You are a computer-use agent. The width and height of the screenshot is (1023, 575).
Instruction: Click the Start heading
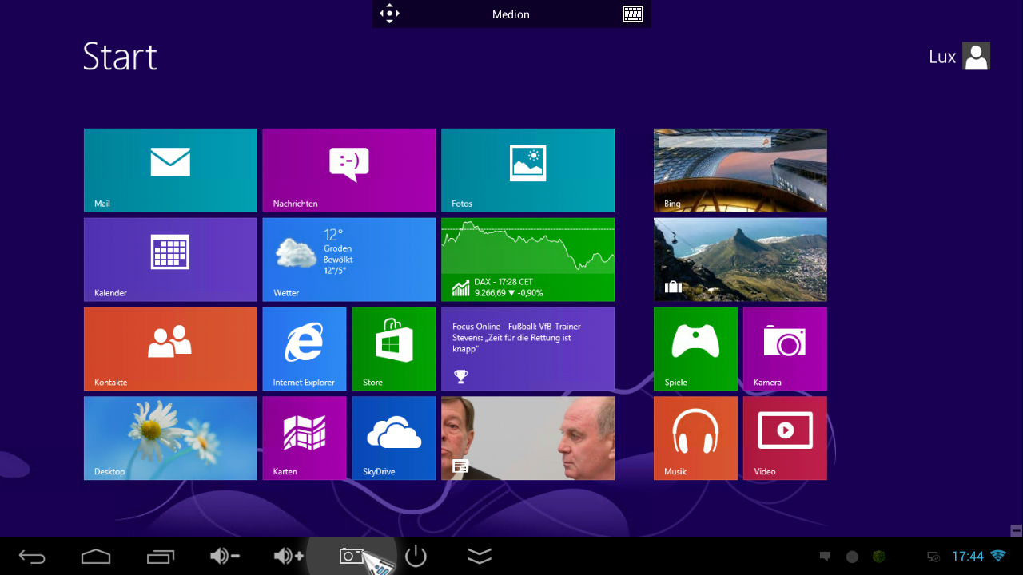[120, 57]
